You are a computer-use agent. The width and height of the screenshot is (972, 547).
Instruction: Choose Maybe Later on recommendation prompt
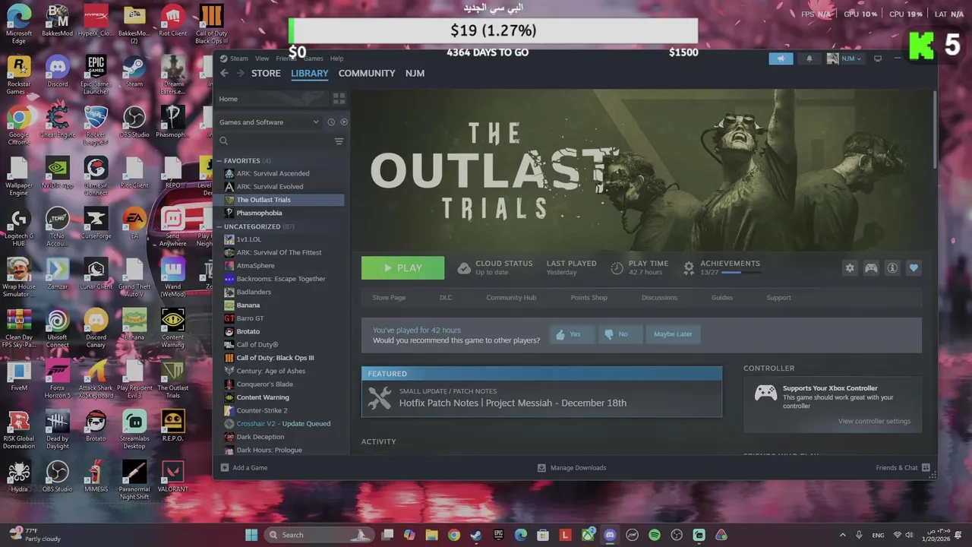click(x=673, y=334)
